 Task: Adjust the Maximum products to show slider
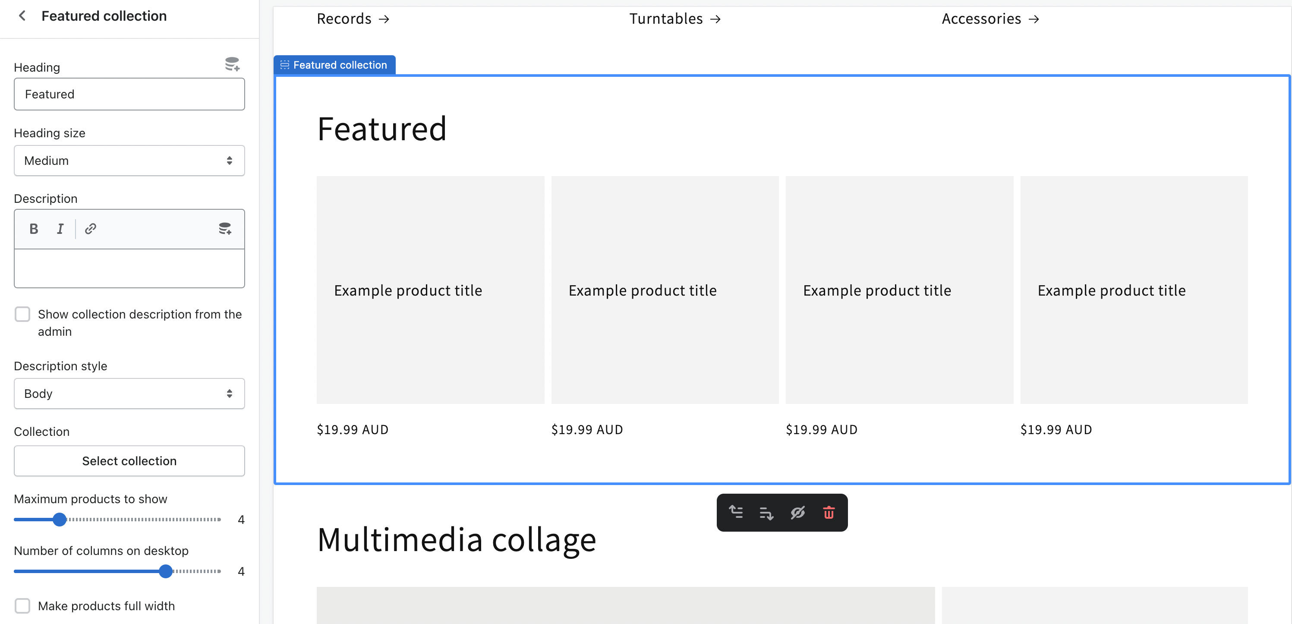60,520
